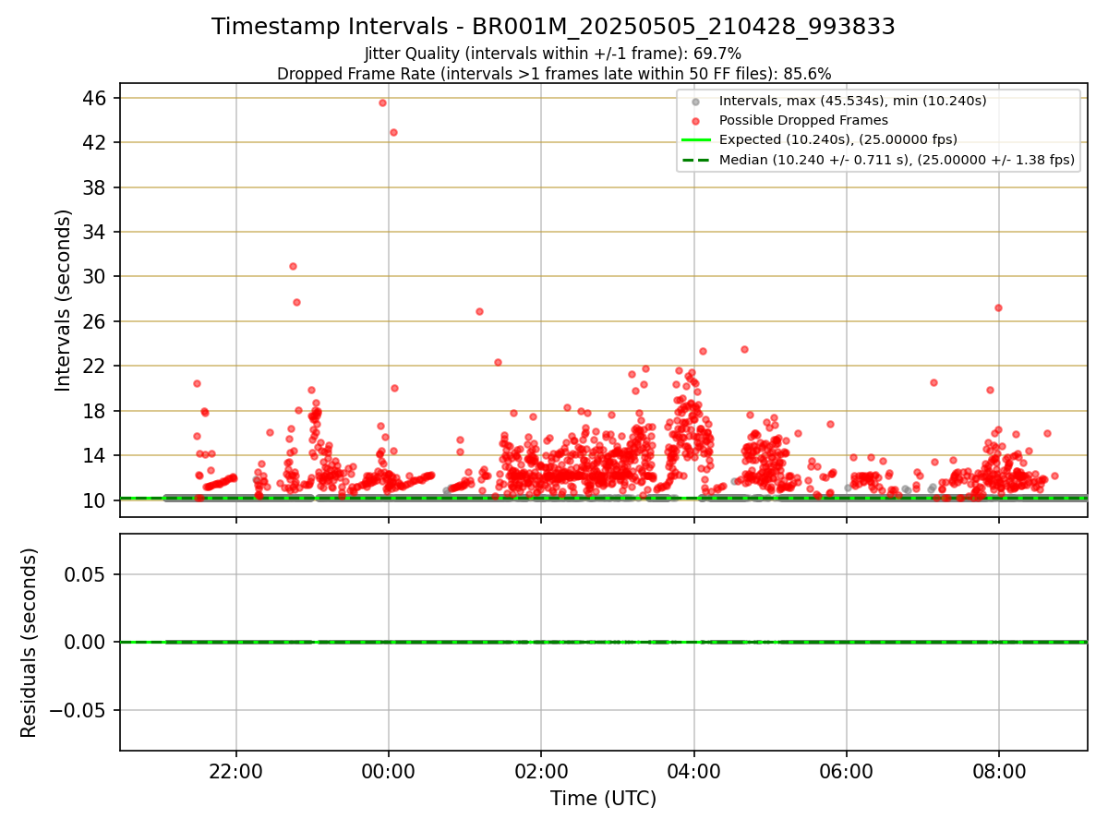Click the y-axis tick label 26

pyautogui.click(x=95, y=321)
